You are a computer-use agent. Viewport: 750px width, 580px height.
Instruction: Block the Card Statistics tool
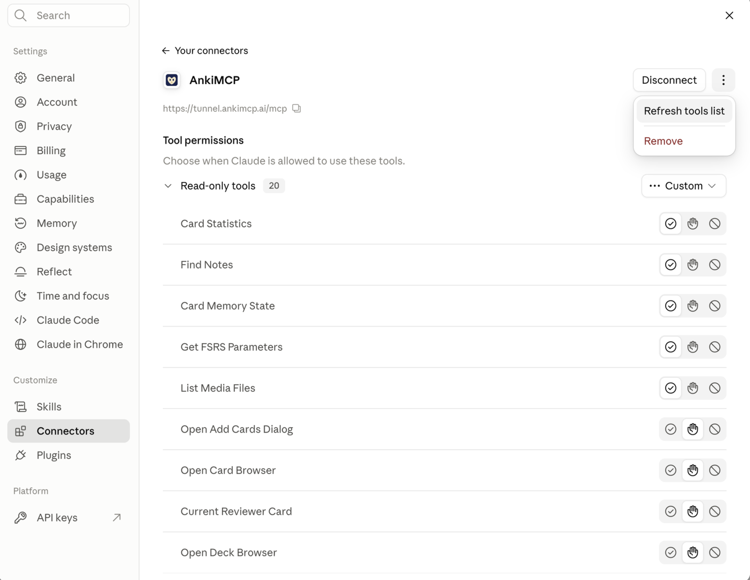click(714, 224)
